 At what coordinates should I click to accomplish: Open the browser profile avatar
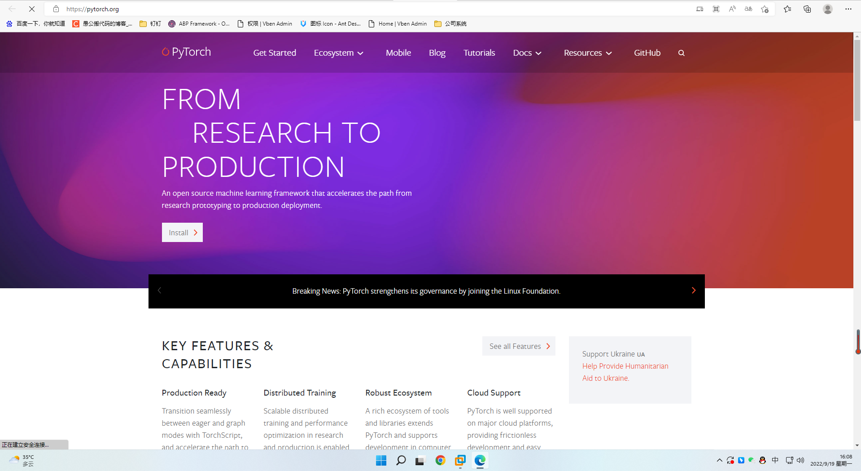[x=828, y=9]
